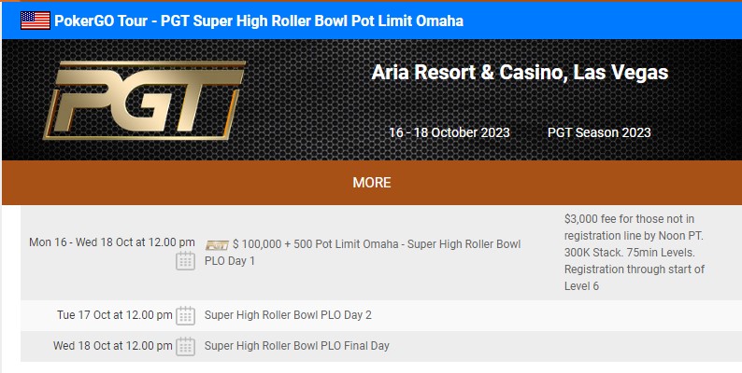Open the PGT Season 2023 link
Viewport: 742px width, 373px height.
click(x=599, y=132)
